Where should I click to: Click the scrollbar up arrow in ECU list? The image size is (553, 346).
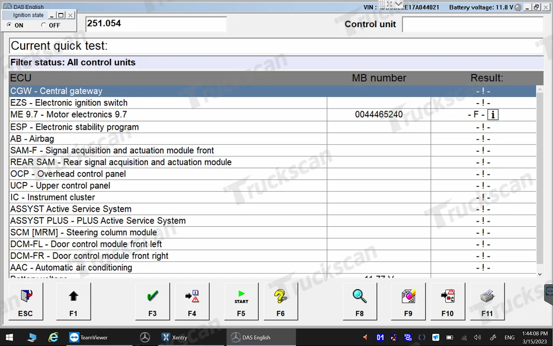539,90
